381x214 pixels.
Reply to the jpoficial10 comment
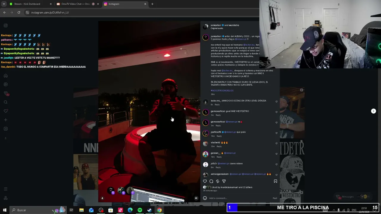[x=219, y=136]
